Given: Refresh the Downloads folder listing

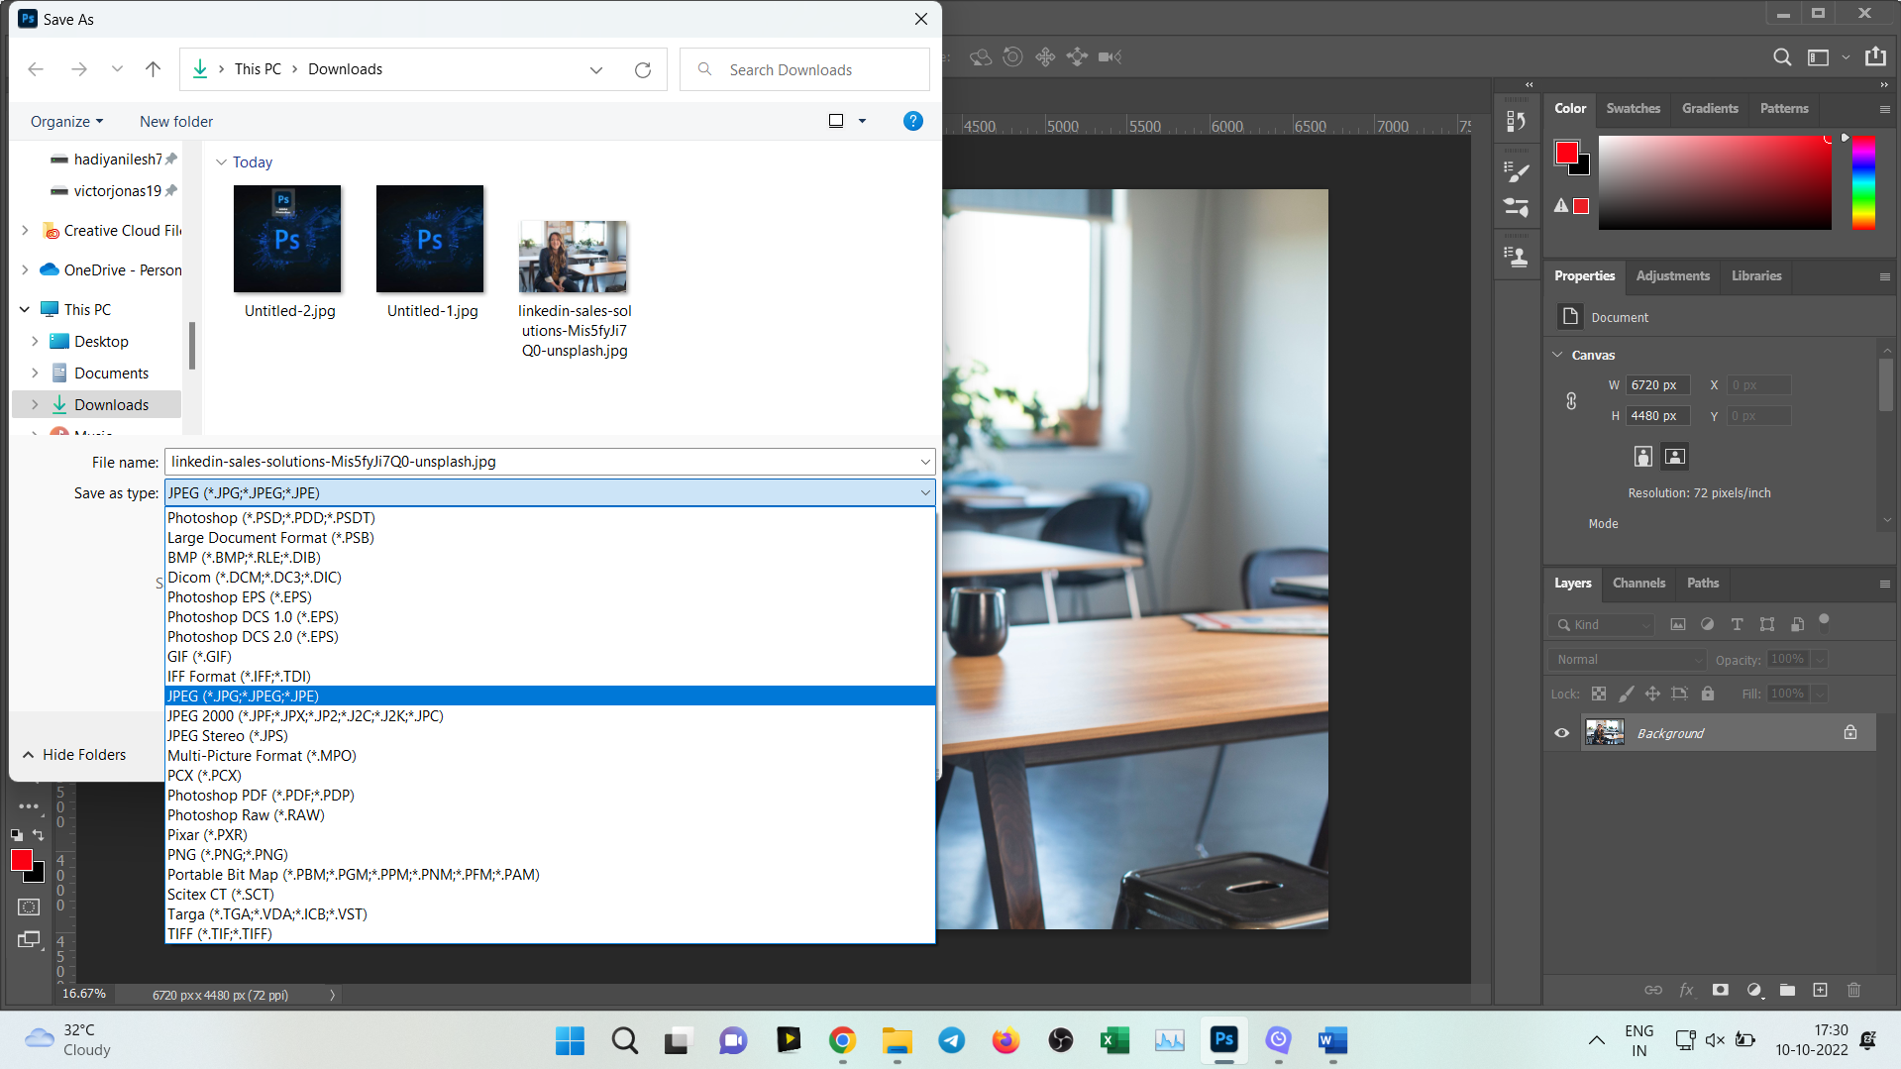Looking at the screenshot, I should point(643,69).
